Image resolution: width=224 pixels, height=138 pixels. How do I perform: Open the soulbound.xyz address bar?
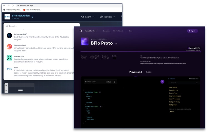point(69,6)
